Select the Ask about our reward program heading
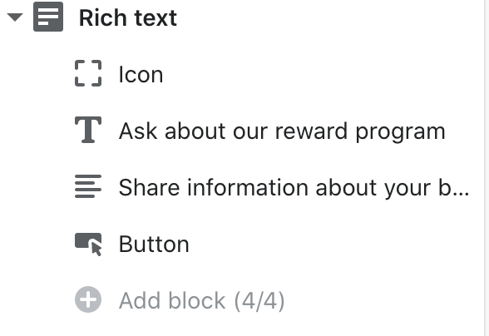489x336 pixels. click(x=282, y=131)
